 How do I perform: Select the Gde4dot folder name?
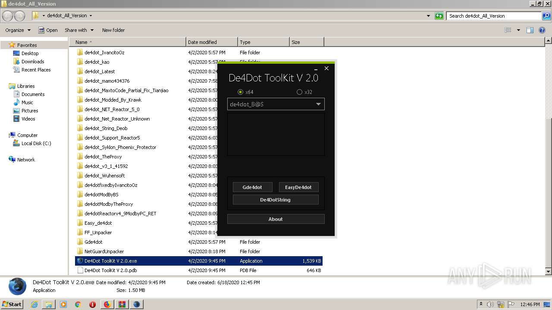(x=94, y=242)
